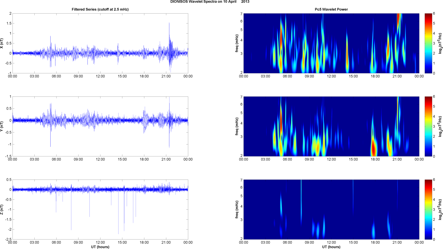Click the '-1.5' tick on the Y series axis

(x=8, y=156)
